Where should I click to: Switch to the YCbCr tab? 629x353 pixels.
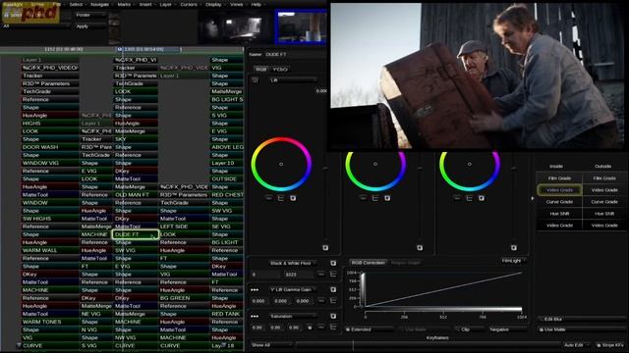pos(280,70)
